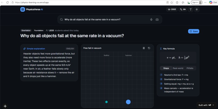This screenshot has height=109, width=218.
Task: Open the browser three-dot settings menu
Action: (205, 2)
